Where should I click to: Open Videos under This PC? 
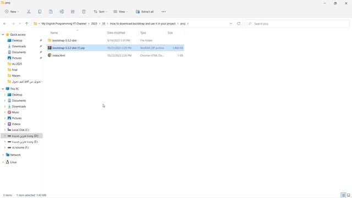(16, 124)
